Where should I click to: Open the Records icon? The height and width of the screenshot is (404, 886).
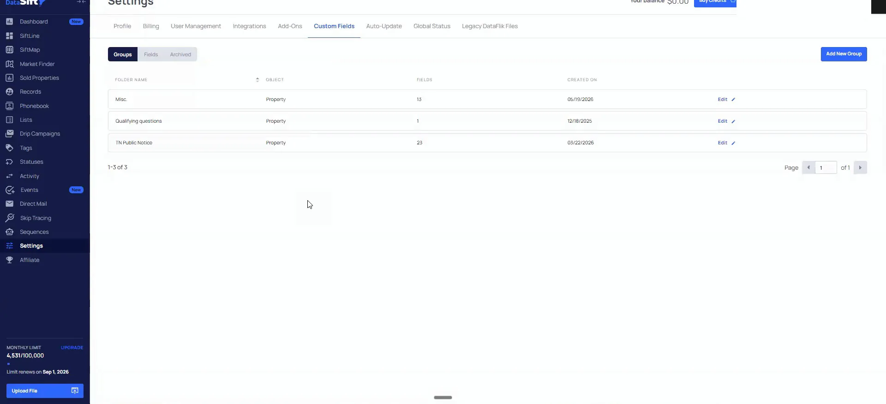9,92
